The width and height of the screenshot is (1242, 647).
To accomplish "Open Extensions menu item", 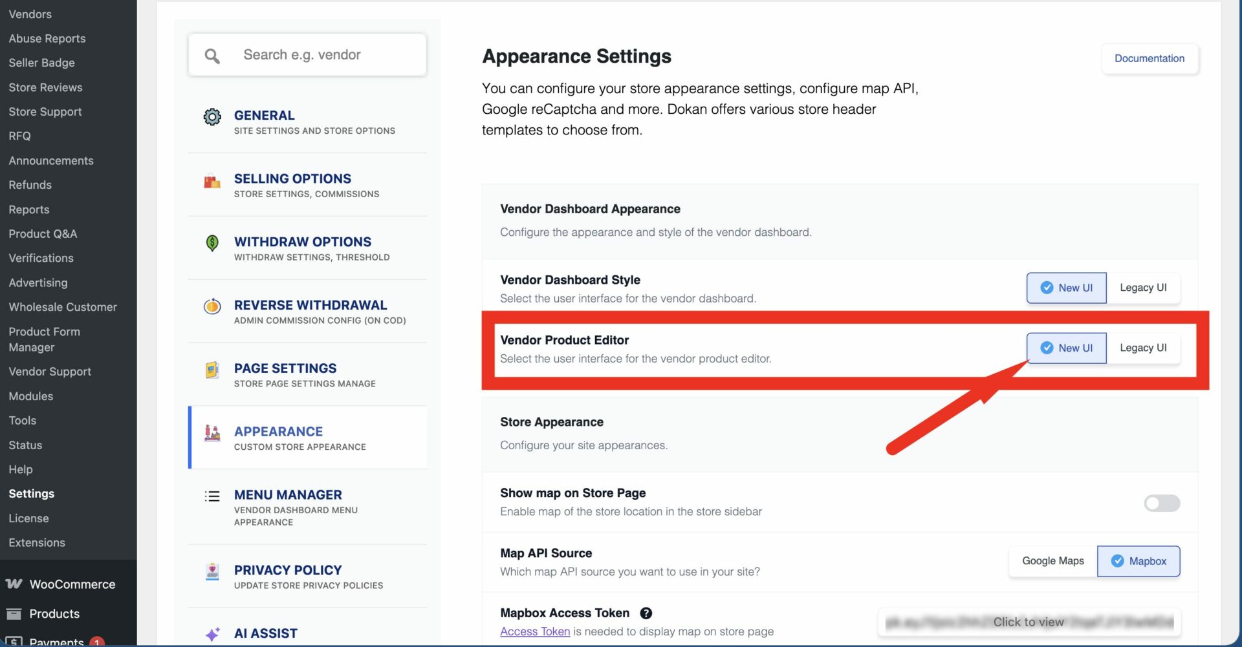I will (37, 543).
